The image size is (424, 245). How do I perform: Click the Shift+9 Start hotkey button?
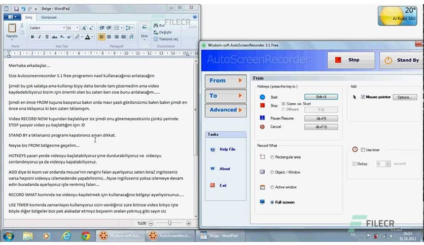click(321, 97)
